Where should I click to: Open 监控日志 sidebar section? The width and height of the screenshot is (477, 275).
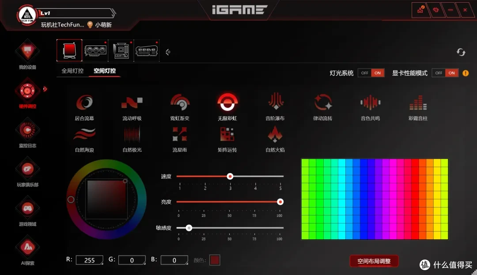[x=27, y=134]
